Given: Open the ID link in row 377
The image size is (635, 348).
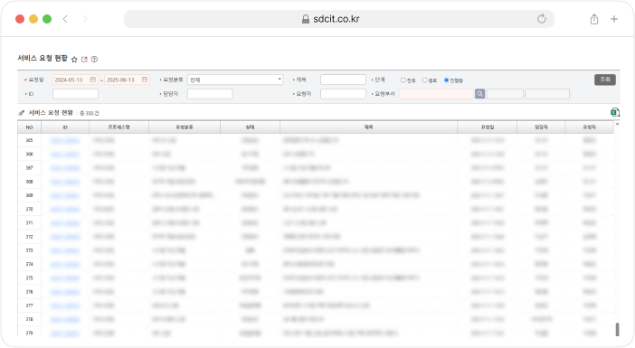Looking at the screenshot, I should [65, 306].
